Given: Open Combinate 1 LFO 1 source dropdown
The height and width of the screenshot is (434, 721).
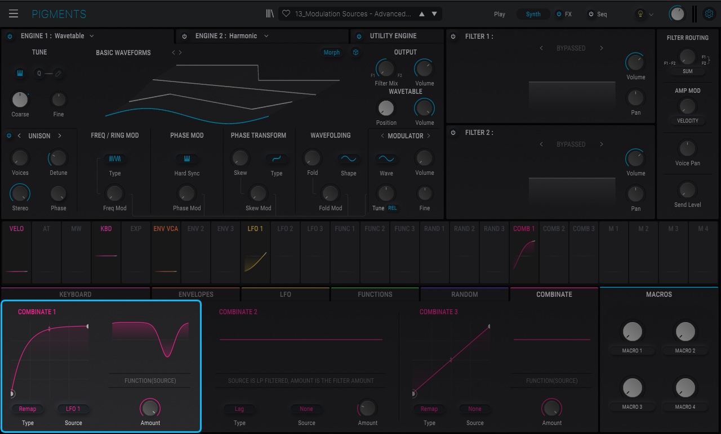Looking at the screenshot, I should pyautogui.click(x=73, y=409).
